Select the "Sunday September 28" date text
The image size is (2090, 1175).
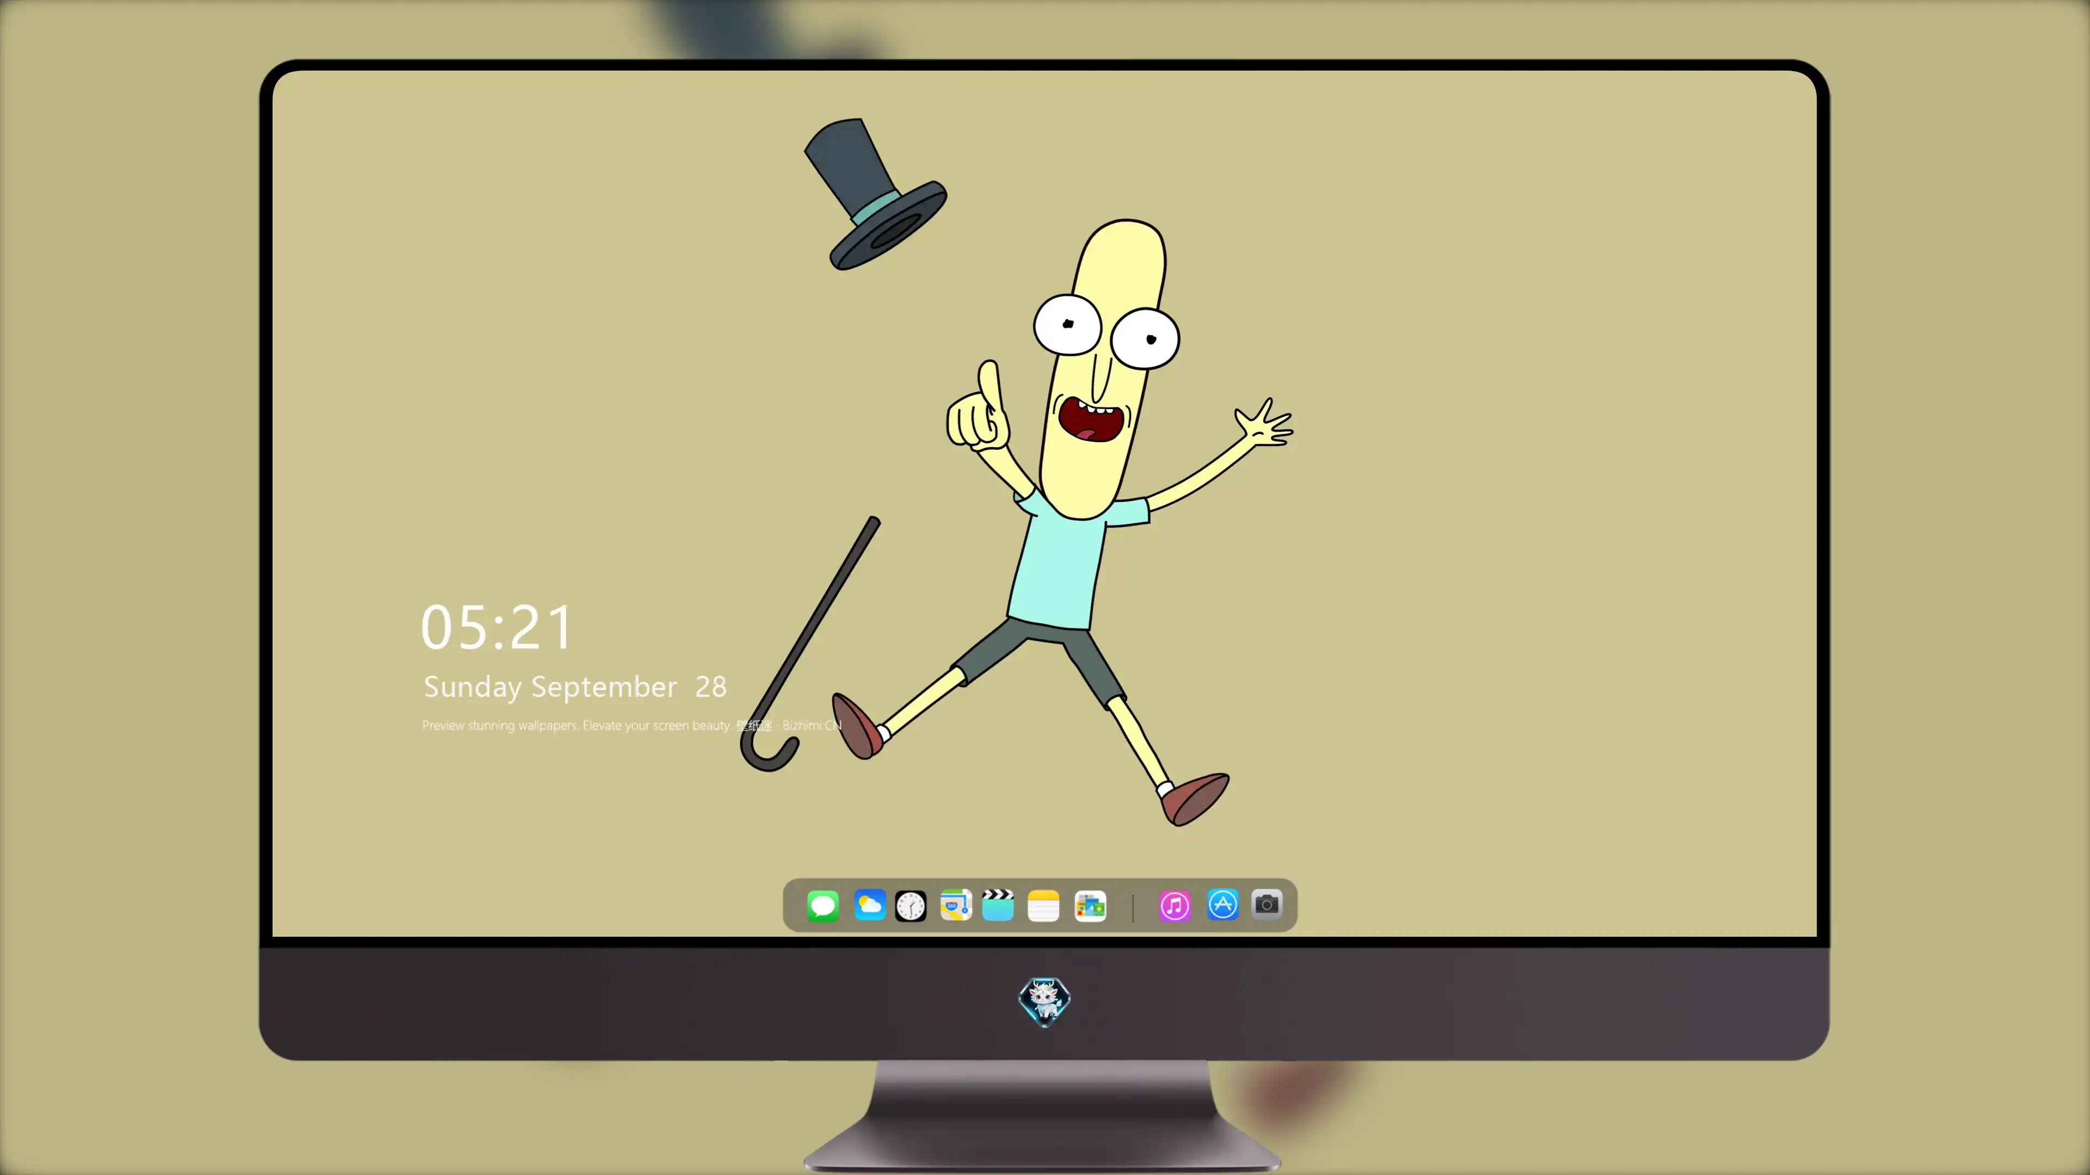(x=575, y=687)
